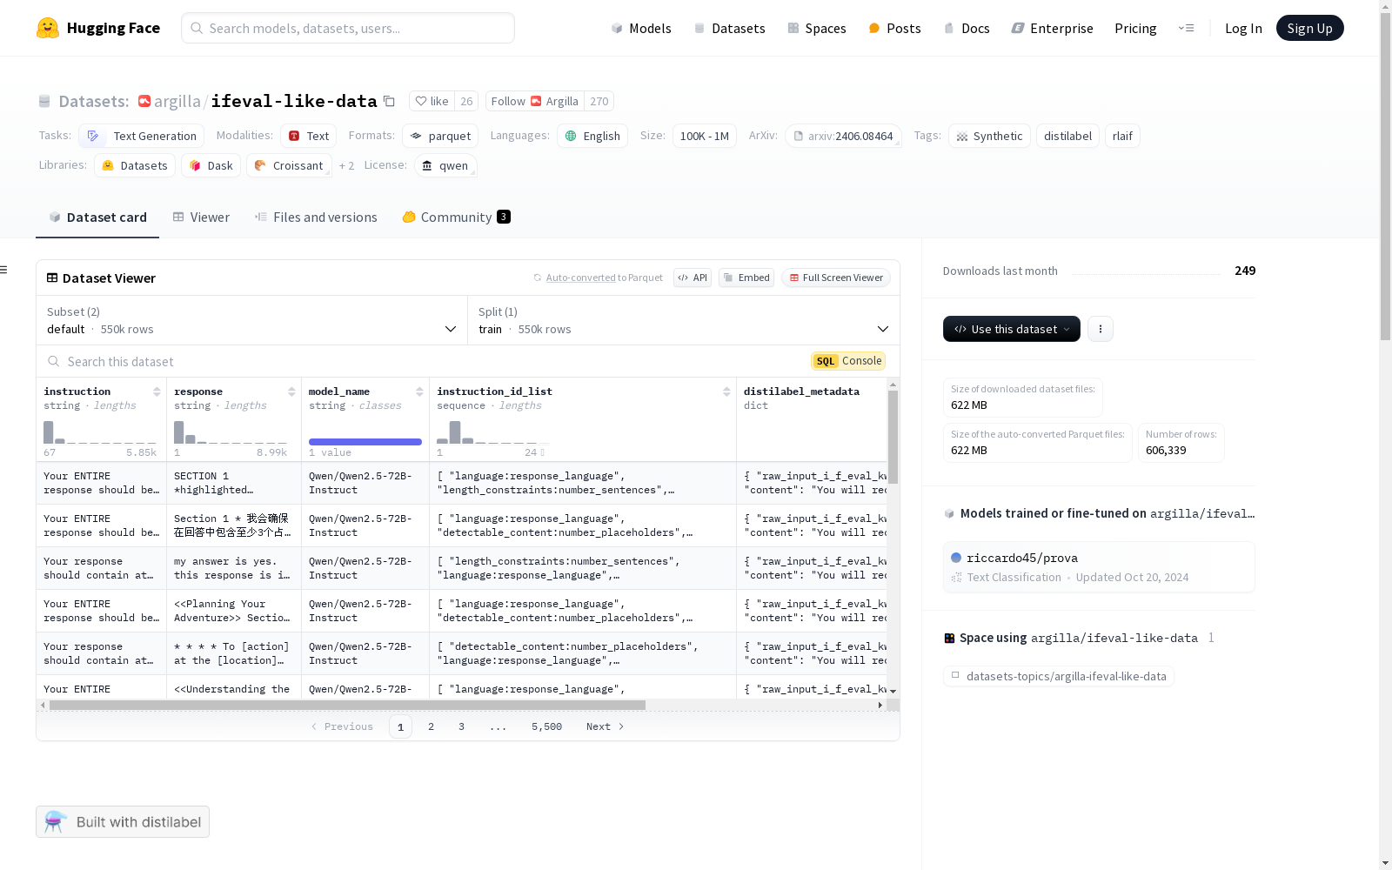Sort by the instruction column icon
The width and height of the screenshot is (1392, 870).
tap(157, 391)
